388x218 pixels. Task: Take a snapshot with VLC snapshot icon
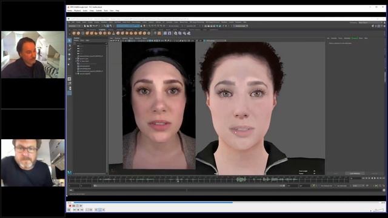point(74,206)
